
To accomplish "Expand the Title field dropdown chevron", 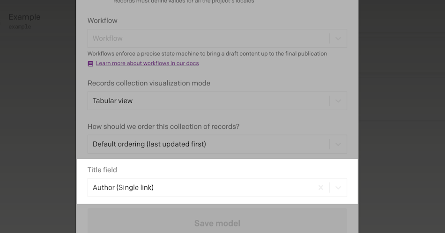I will coord(338,188).
